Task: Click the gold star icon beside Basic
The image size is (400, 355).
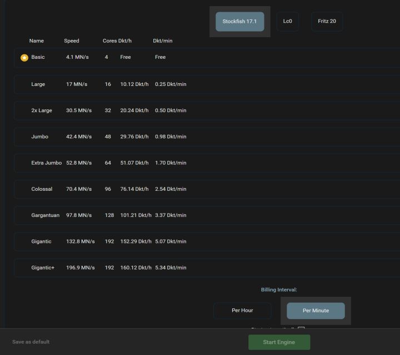Action: coord(24,58)
